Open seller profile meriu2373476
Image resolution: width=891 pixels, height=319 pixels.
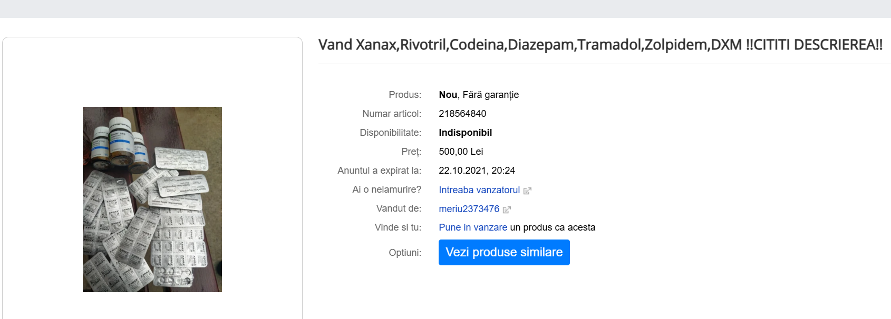(x=469, y=209)
